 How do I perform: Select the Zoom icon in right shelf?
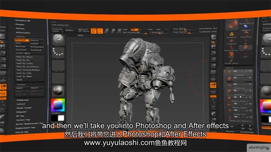213,53
